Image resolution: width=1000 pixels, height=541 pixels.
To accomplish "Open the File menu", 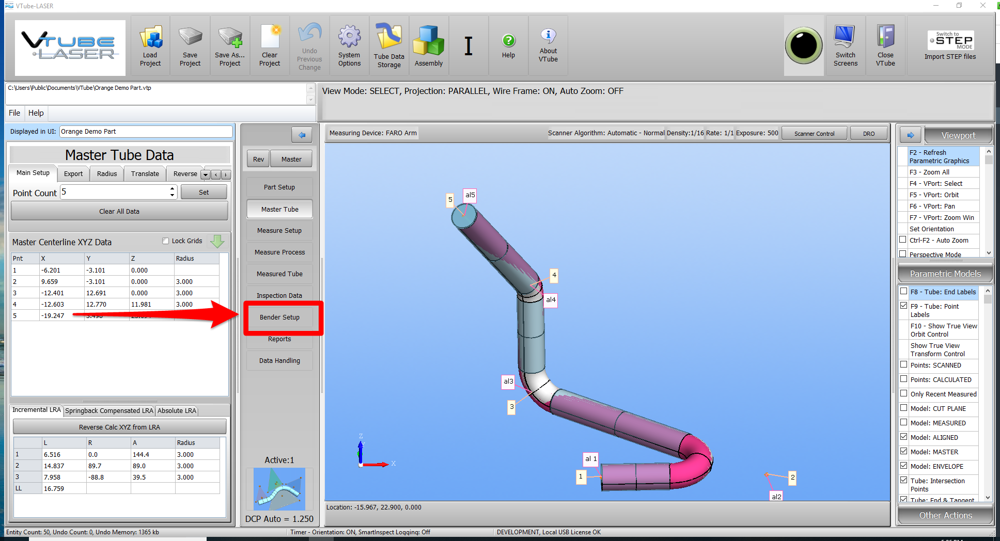I will 14,113.
